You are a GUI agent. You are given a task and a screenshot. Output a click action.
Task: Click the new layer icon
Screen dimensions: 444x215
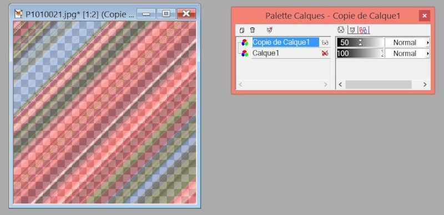click(x=242, y=30)
